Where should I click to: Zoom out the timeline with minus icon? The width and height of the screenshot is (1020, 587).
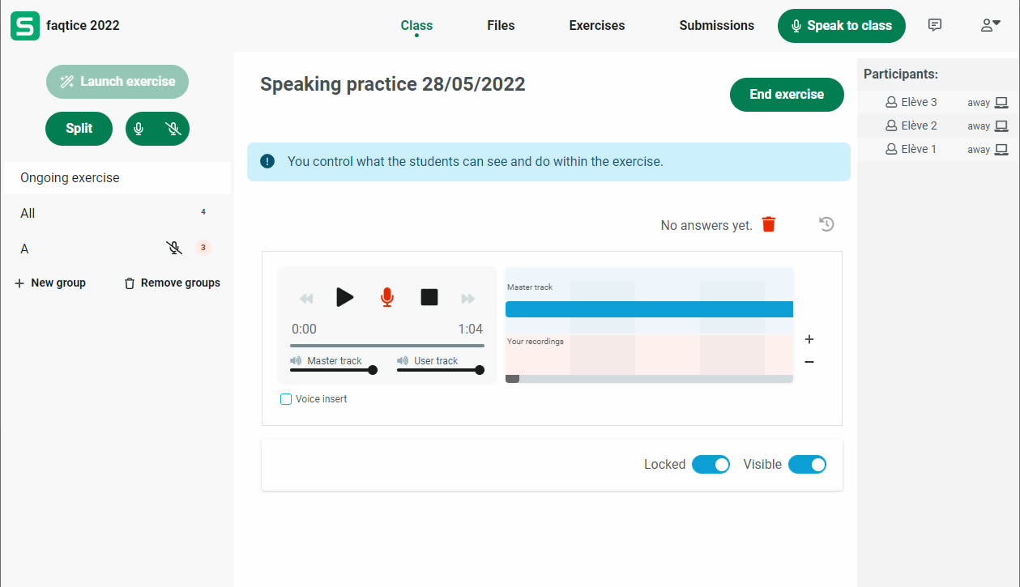(x=809, y=362)
